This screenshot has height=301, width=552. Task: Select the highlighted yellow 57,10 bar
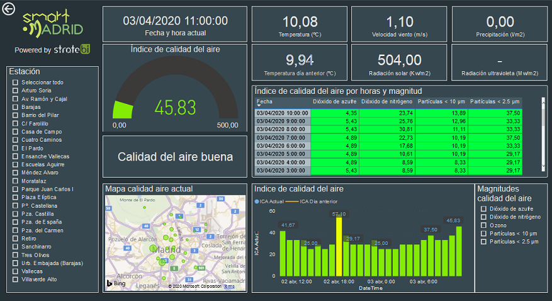click(x=339, y=246)
